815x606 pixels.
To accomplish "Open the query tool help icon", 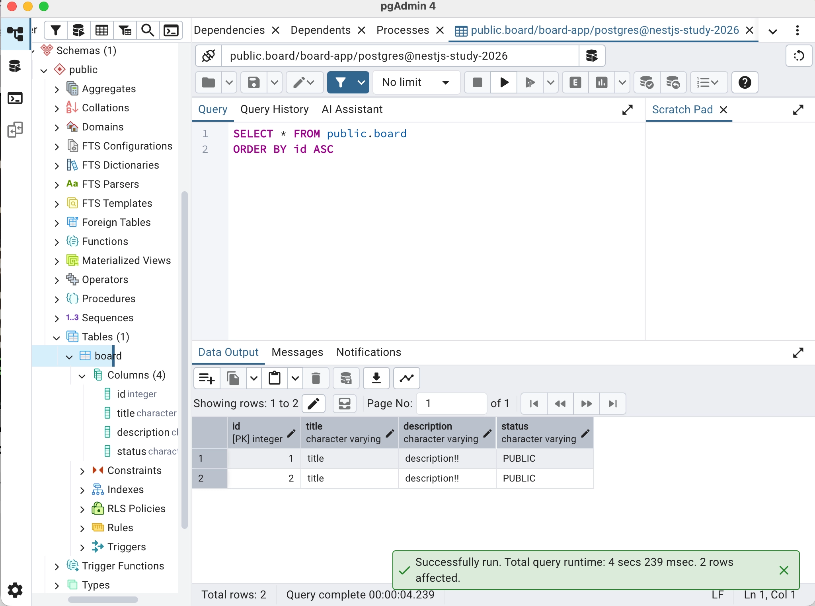I will tap(745, 82).
